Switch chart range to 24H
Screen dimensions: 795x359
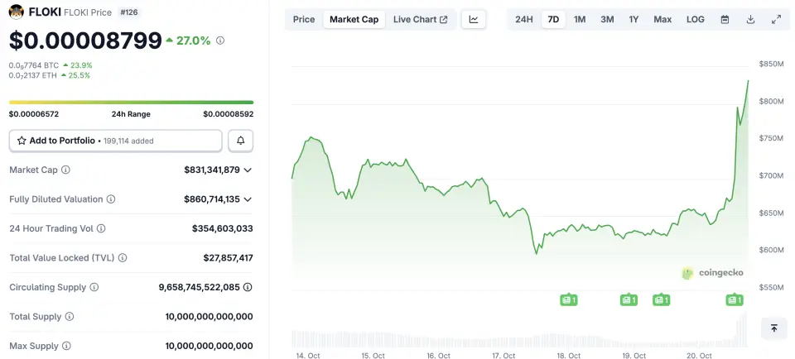pos(524,19)
